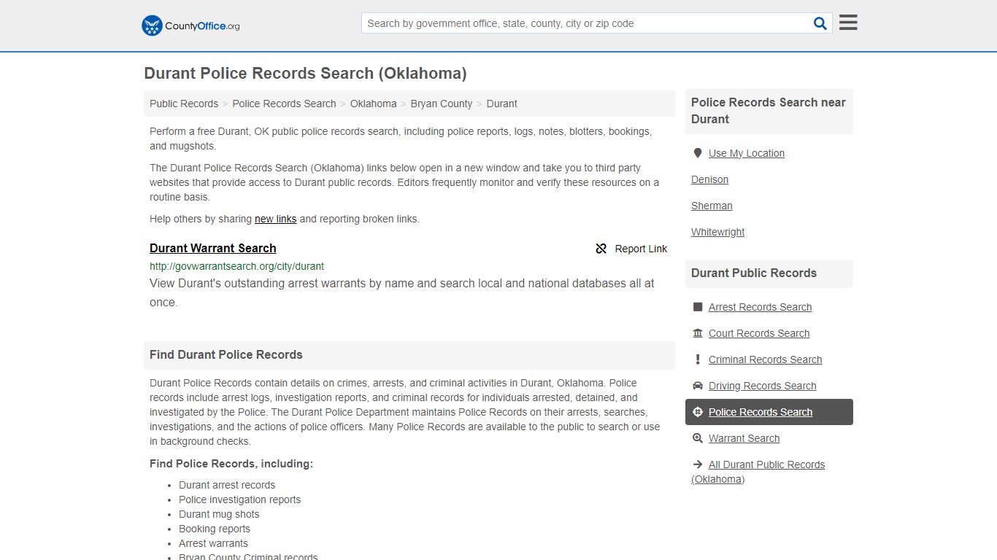Viewport: 997px width, 560px height.
Task: Select highlighted Police Records Search item
Action: point(769,412)
